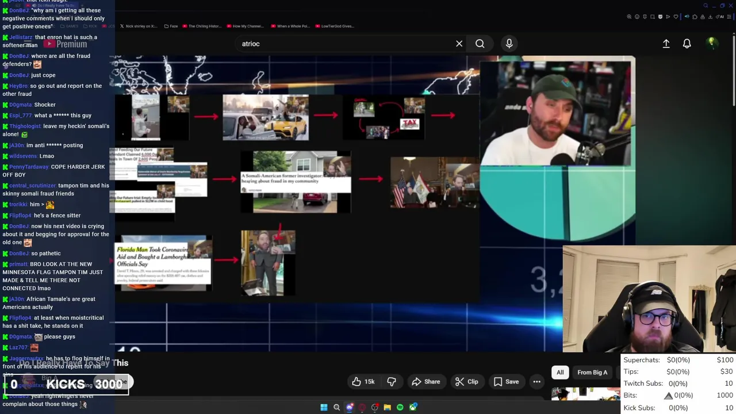736x414 pixels.
Task: Open the notifications bell
Action: point(687,44)
